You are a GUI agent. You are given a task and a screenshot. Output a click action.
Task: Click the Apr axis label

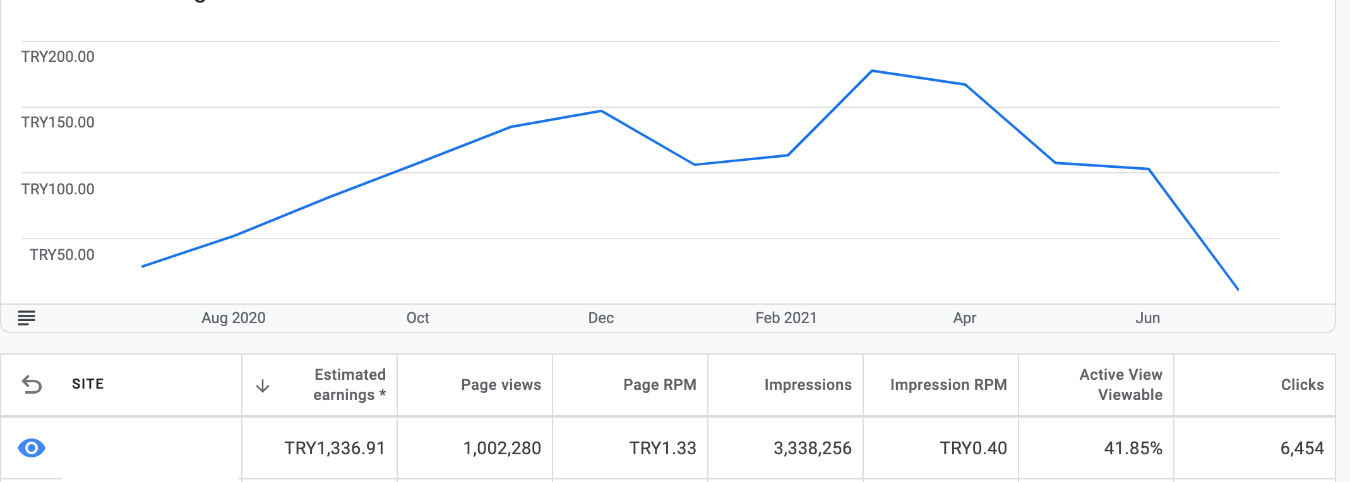tap(965, 318)
